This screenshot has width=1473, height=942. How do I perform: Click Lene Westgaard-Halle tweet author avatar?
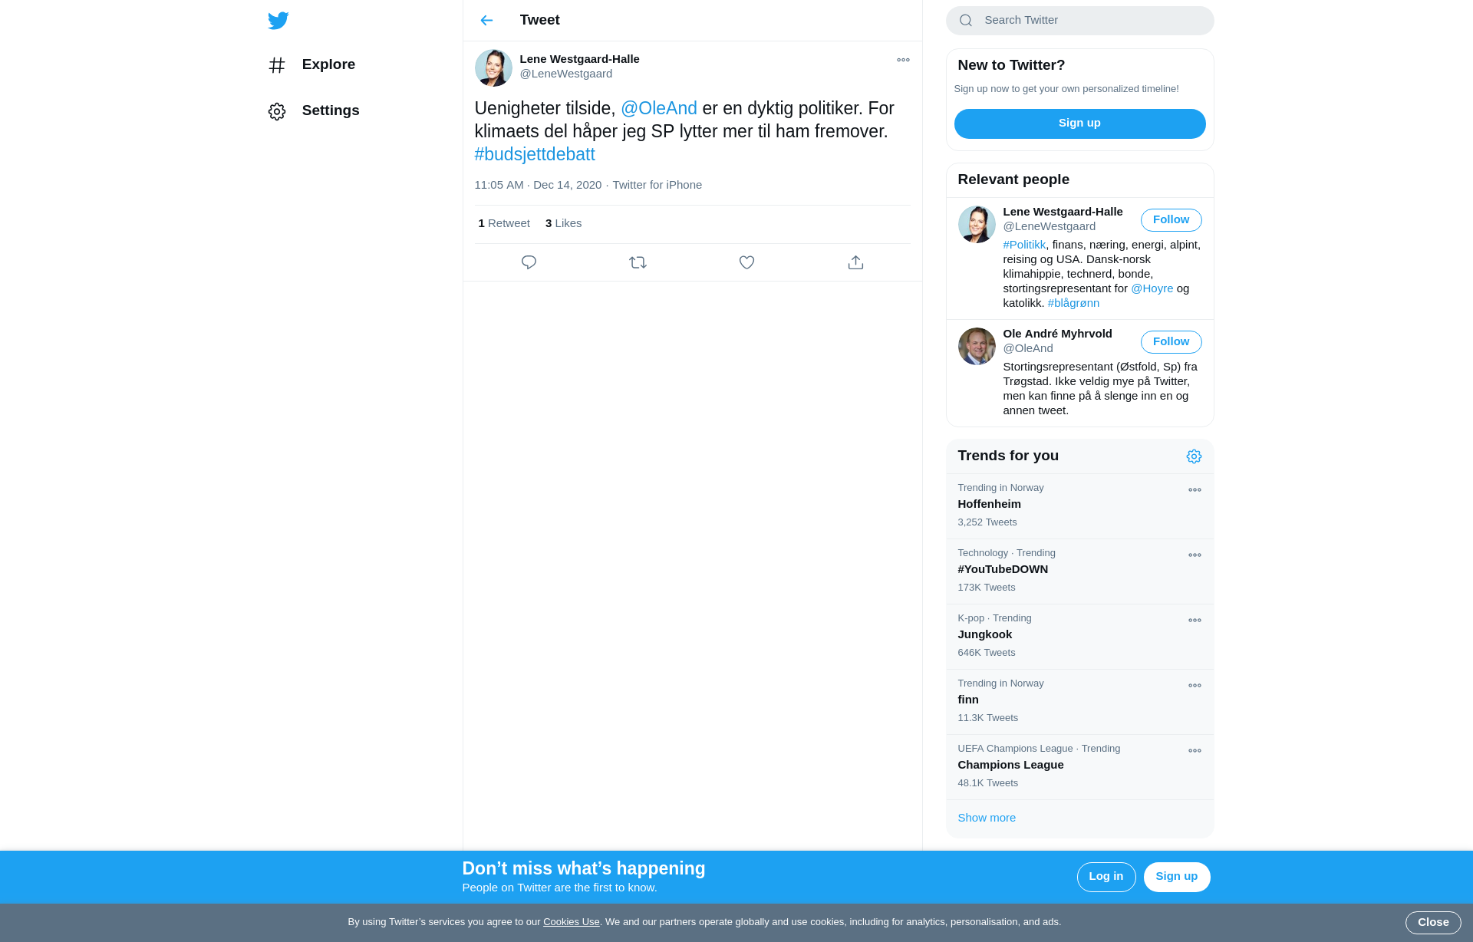(493, 68)
